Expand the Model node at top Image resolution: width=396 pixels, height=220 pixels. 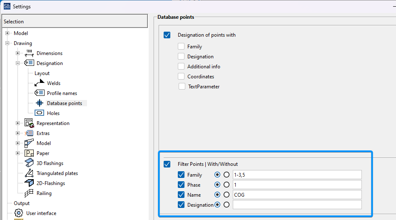coord(7,33)
